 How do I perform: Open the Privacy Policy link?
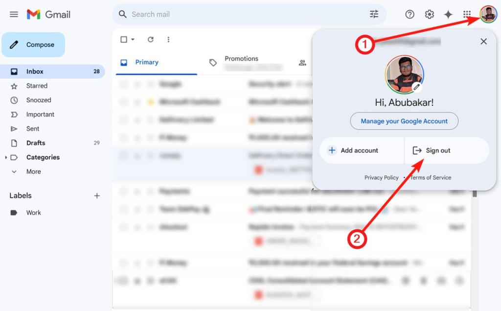[x=381, y=178]
